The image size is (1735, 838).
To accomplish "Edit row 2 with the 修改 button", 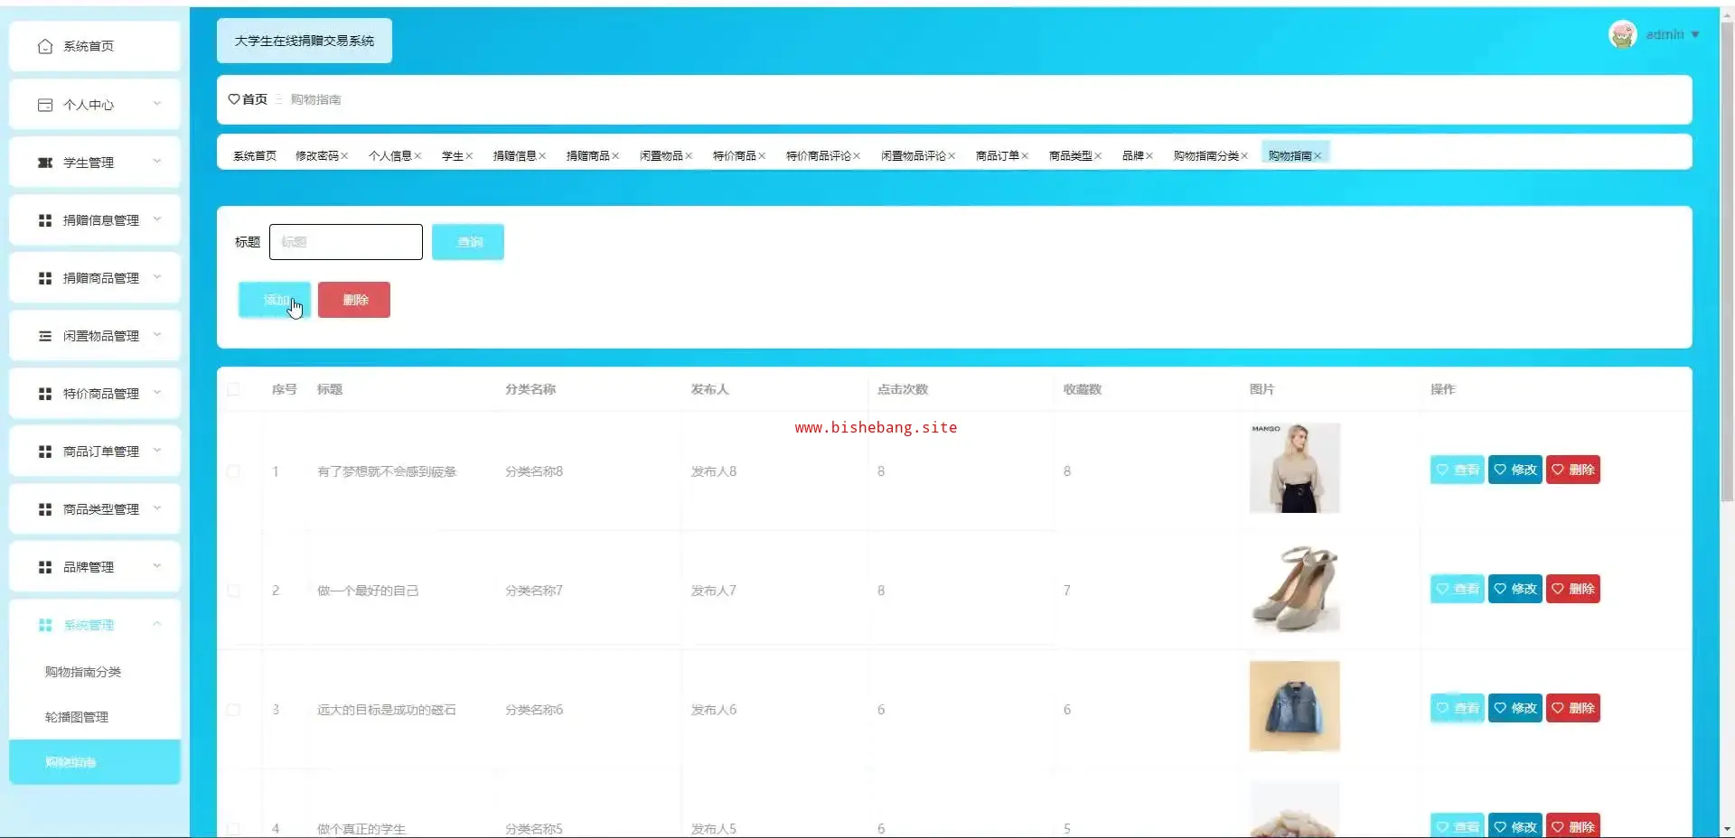I will click(x=1515, y=589).
